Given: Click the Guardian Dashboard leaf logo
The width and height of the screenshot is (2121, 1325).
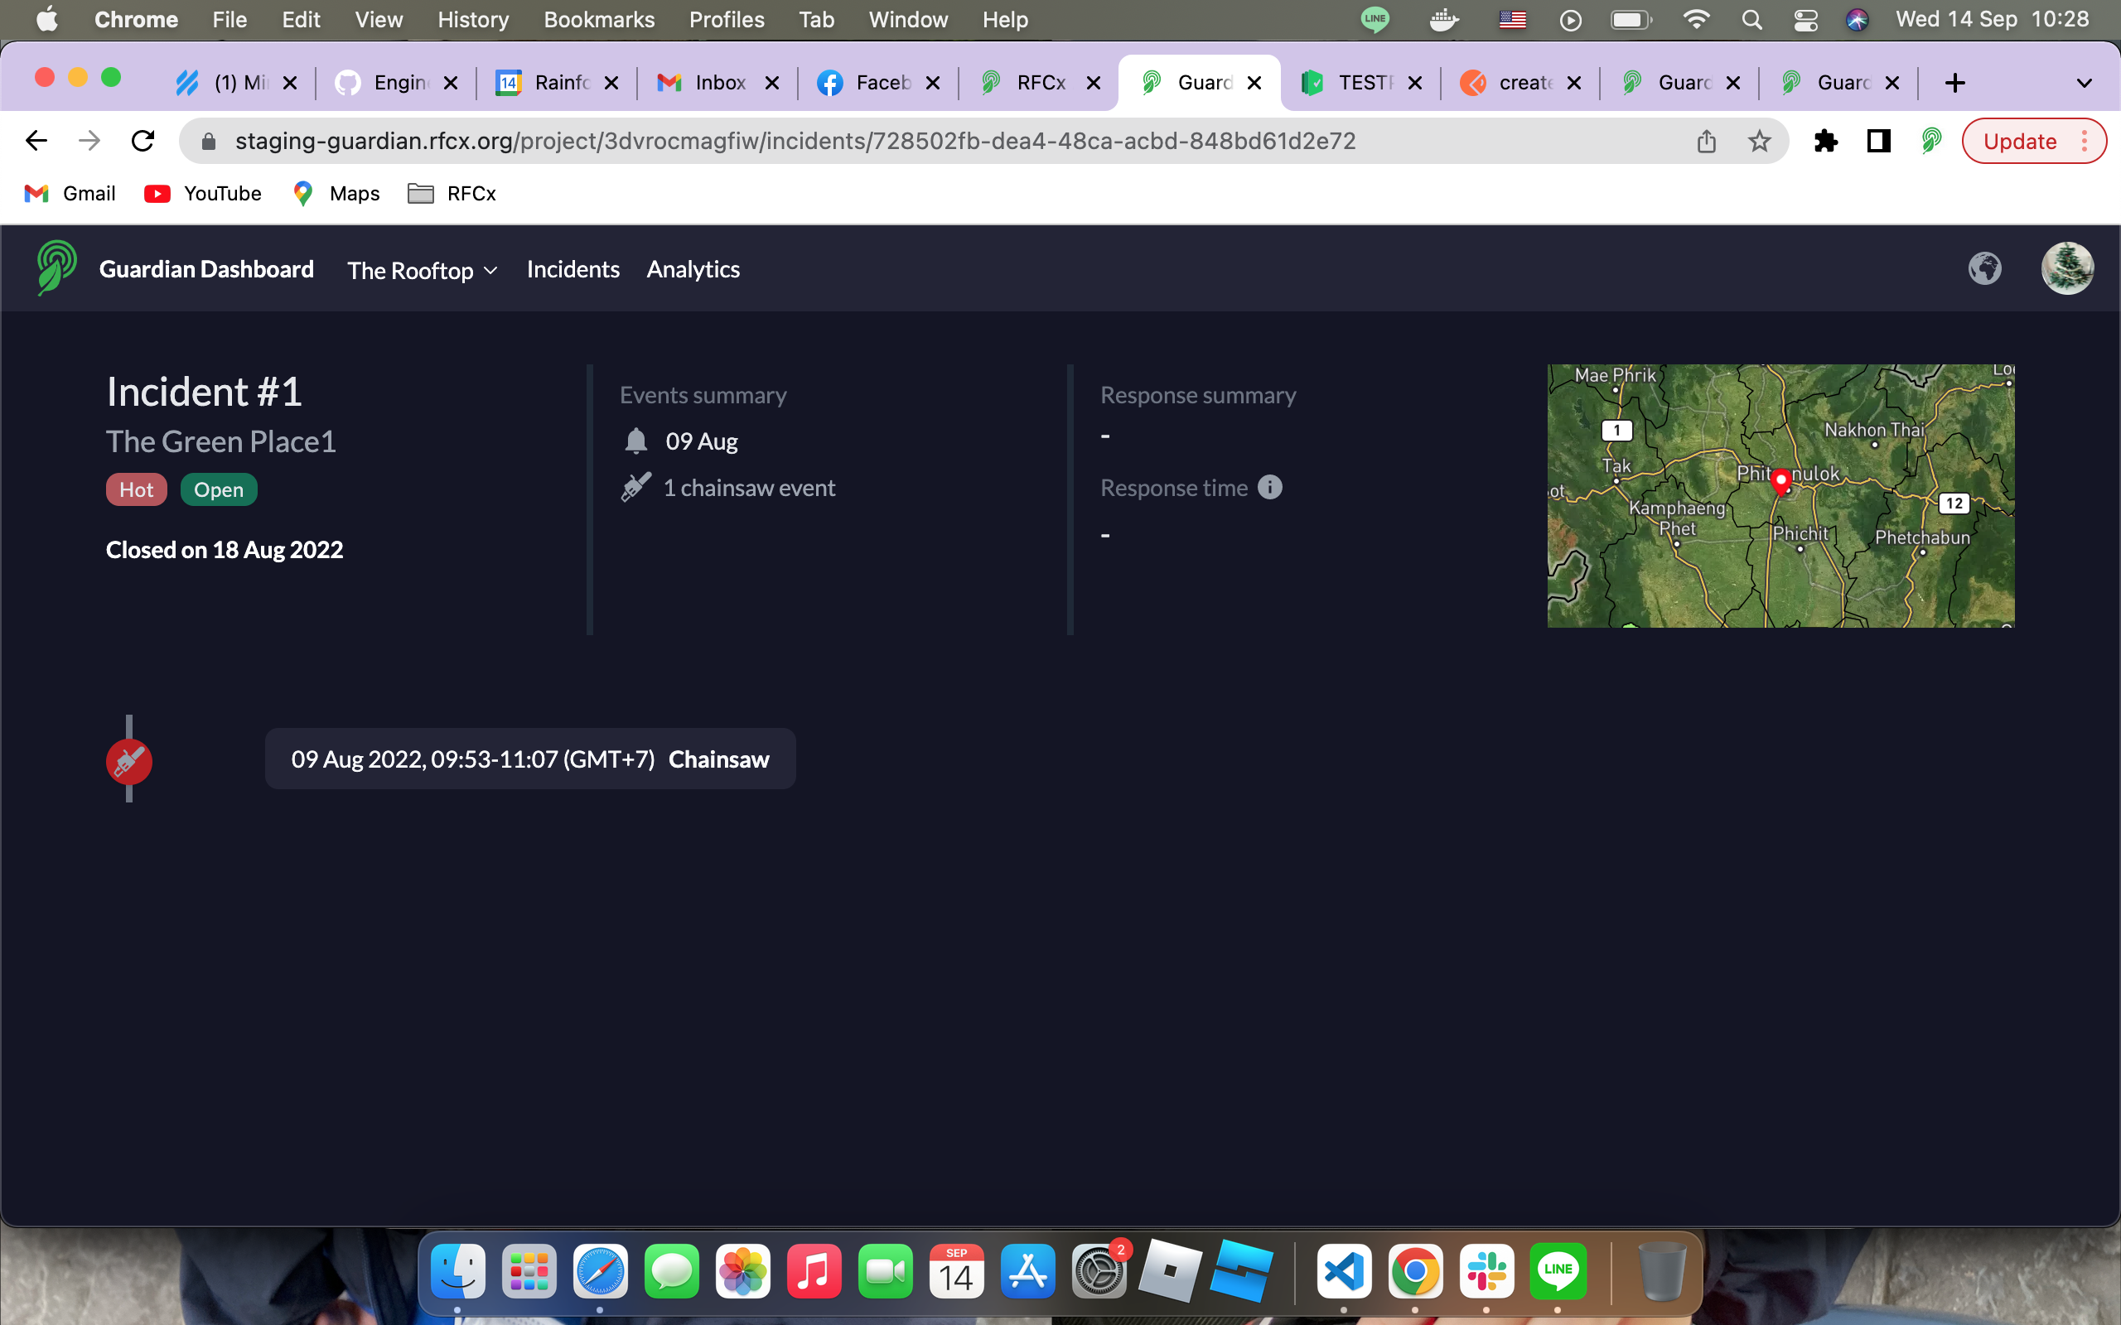Looking at the screenshot, I should pyautogui.click(x=56, y=268).
